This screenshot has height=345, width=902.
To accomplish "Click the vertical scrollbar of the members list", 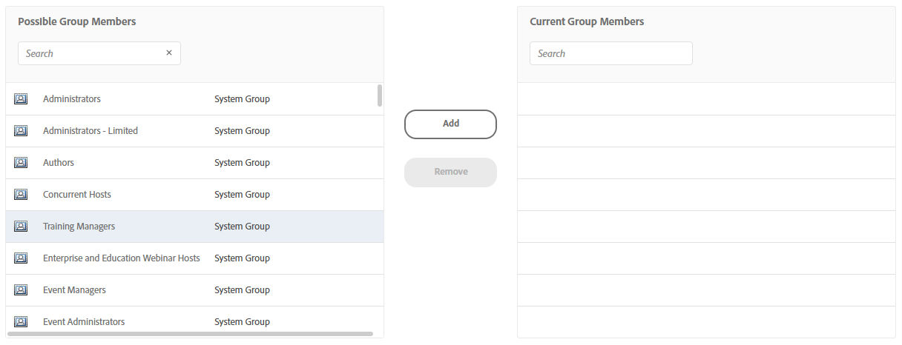I will pyautogui.click(x=380, y=96).
